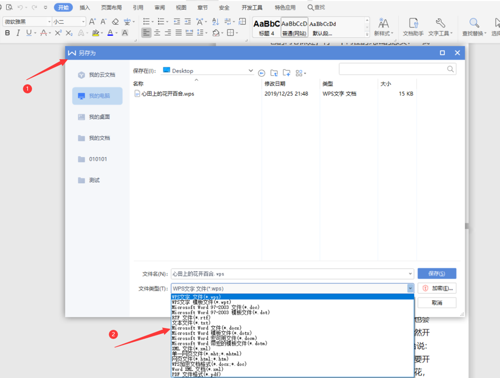Image resolution: width=500 pixels, height=378 pixels.
Task: Switch to the 页面布局 tab
Action: pyautogui.click(x=111, y=7)
